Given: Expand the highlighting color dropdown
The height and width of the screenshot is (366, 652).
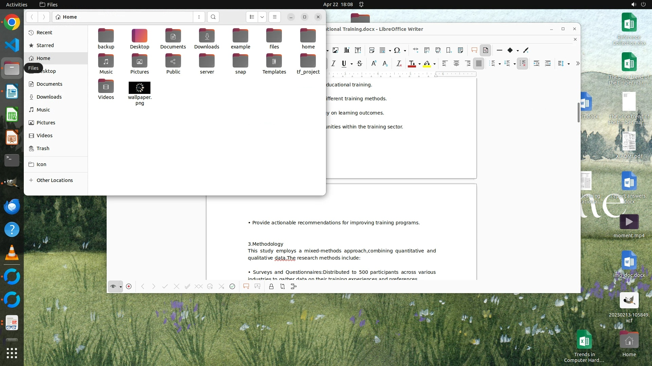Looking at the screenshot, I should (434, 64).
